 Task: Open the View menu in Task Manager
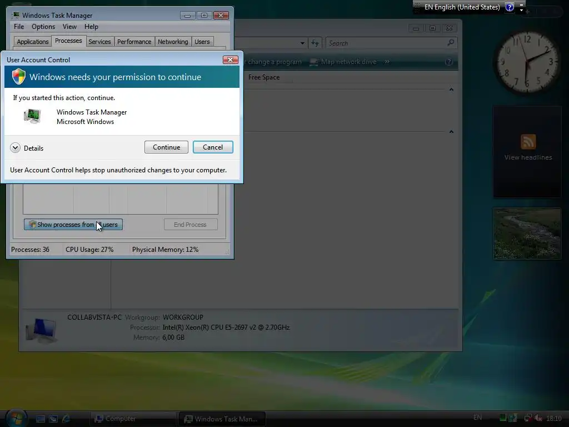(x=69, y=27)
